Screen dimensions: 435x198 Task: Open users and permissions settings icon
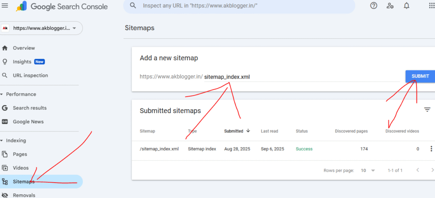click(x=390, y=6)
